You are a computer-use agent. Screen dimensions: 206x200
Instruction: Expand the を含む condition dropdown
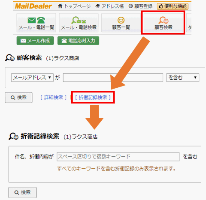tap(182, 78)
